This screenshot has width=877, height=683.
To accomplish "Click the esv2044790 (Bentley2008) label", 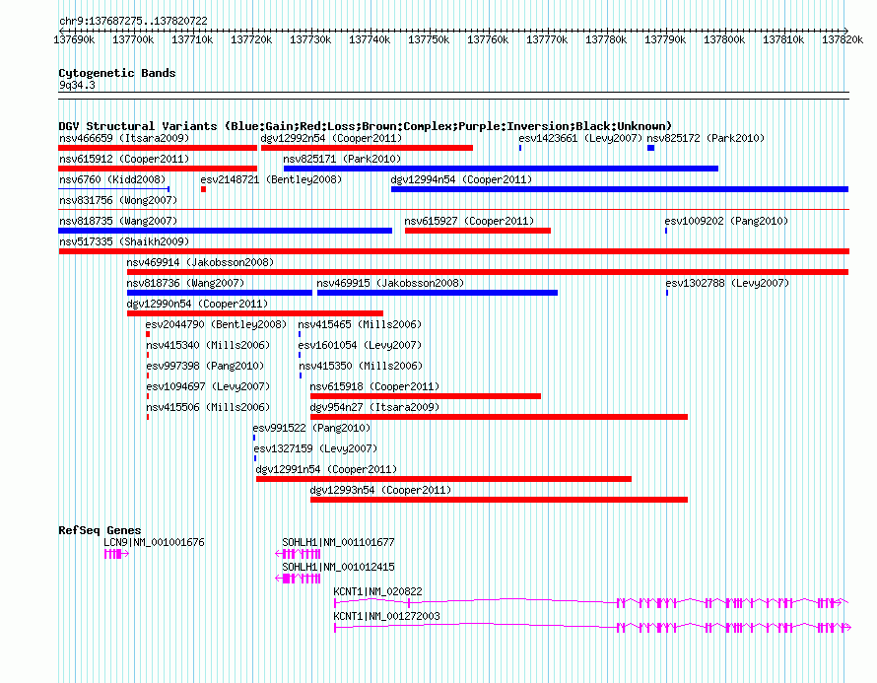I will coord(216,324).
